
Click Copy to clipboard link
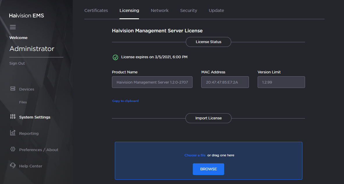coord(125,101)
